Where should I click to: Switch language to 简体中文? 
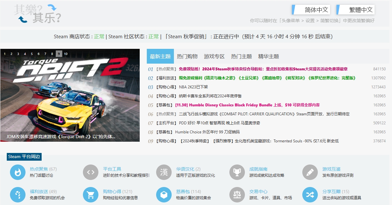tap(311, 10)
